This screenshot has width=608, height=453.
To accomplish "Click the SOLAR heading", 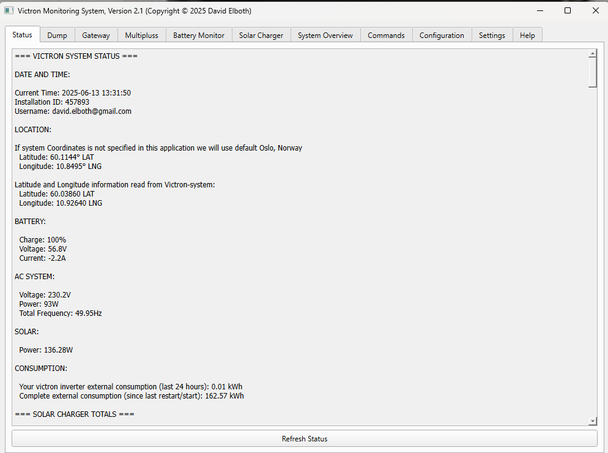I will [x=27, y=332].
